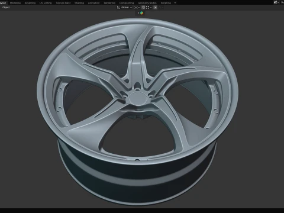The height and width of the screenshot is (213, 284).
Task: Click the colorful cube addon icon
Action: pyautogui.click(x=141, y=13)
